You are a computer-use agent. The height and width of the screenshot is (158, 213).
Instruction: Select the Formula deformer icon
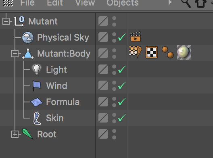click(x=37, y=102)
